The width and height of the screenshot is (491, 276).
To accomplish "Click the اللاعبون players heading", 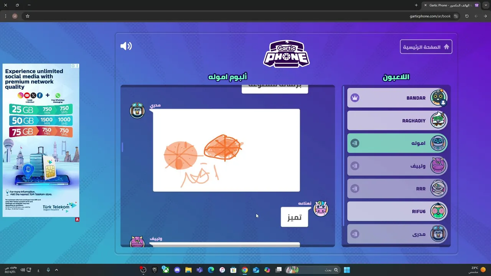I will click(396, 77).
